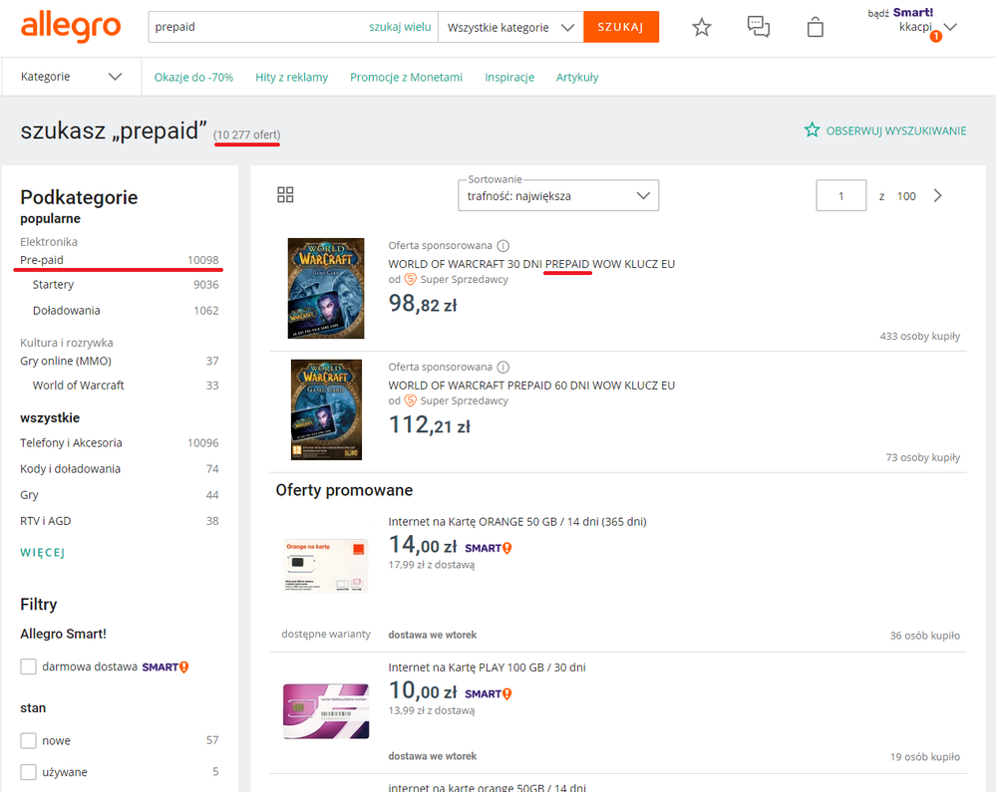The image size is (996, 792).
Task: Open the messages chat icon
Action: click(759, 28)
